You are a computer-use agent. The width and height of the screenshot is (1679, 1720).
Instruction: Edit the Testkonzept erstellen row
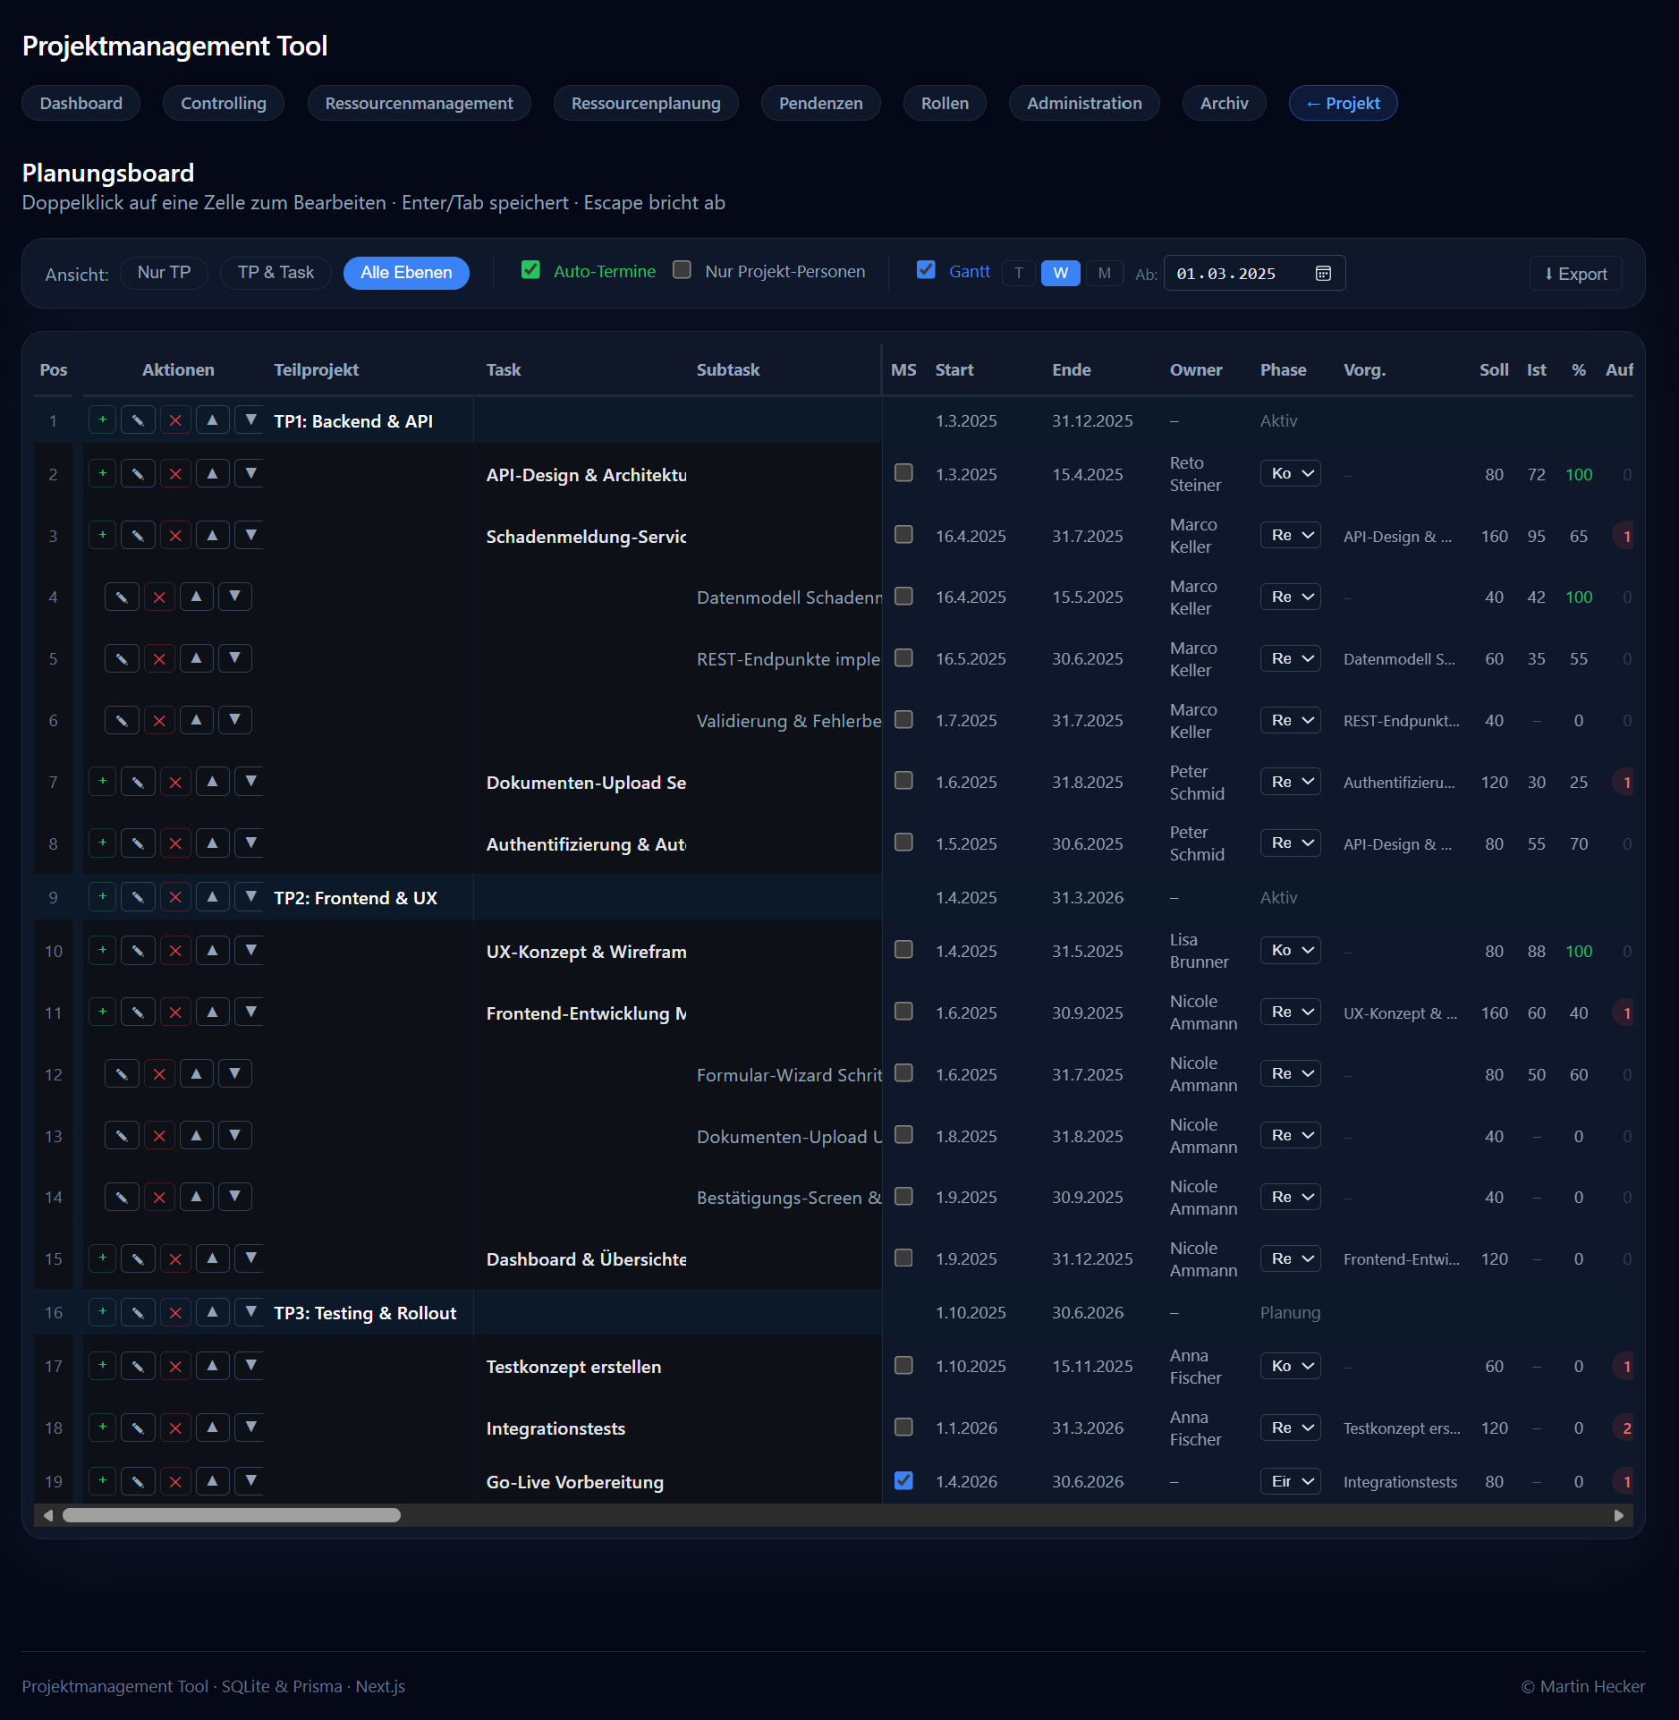pos(138,1366)
